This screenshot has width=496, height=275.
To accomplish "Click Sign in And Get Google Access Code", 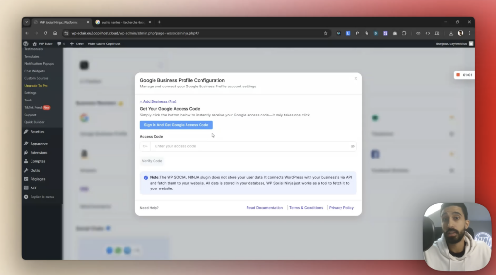I will click(176, 125).
